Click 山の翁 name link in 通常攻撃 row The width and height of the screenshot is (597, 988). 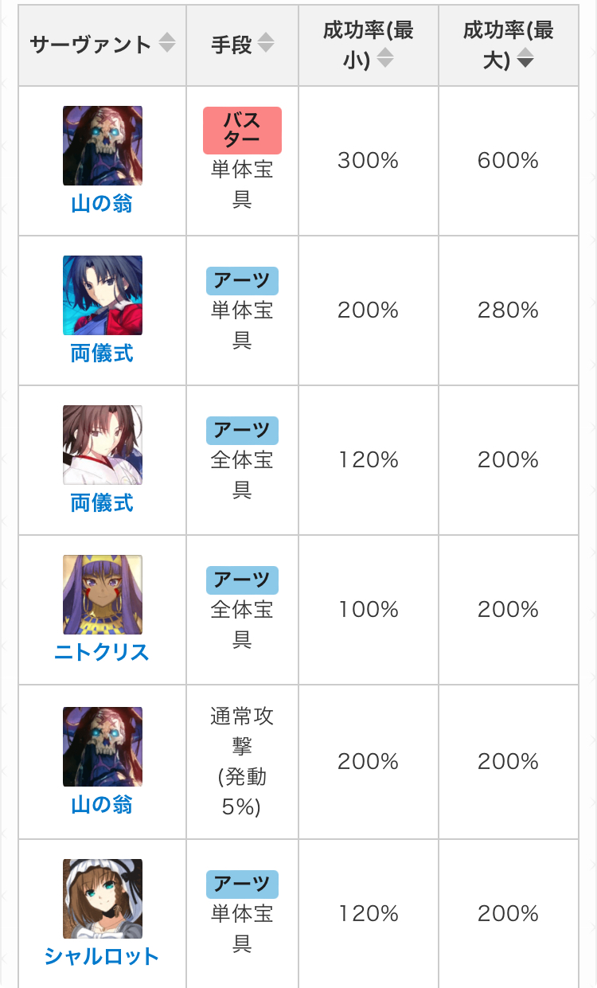point(102,805)
